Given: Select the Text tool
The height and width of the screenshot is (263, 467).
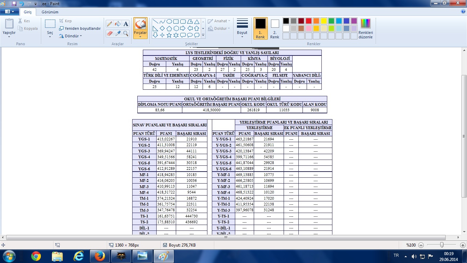Looking at the screenshot, I should pos(126,24).
